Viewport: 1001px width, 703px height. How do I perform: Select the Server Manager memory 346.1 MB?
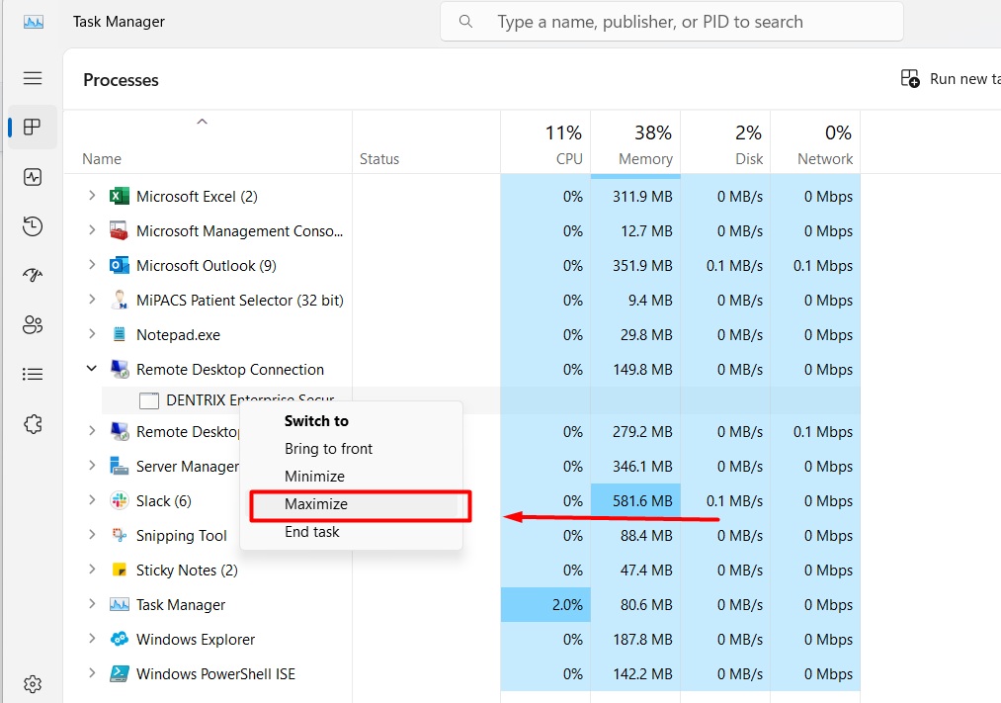(642, 467)
